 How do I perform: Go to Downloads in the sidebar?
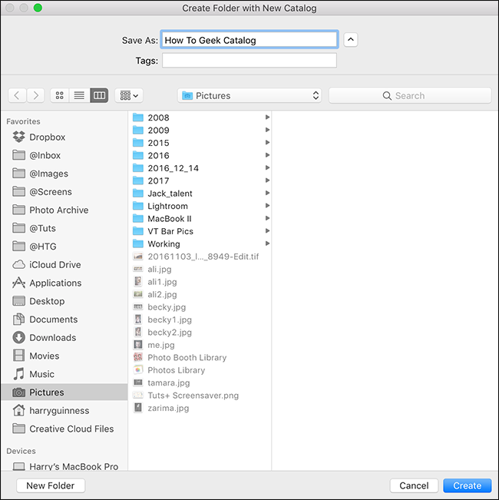coord(52,338)
